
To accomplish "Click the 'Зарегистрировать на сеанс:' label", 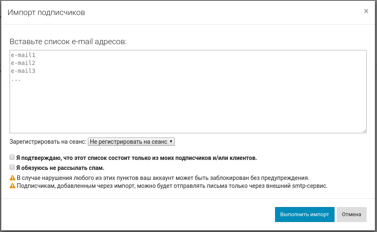I will [x=48, y=142].
